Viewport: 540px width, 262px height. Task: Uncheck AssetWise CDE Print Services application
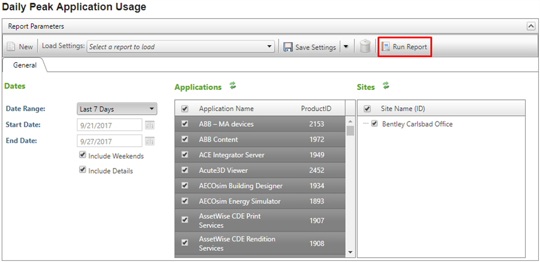tap(184, 220)
